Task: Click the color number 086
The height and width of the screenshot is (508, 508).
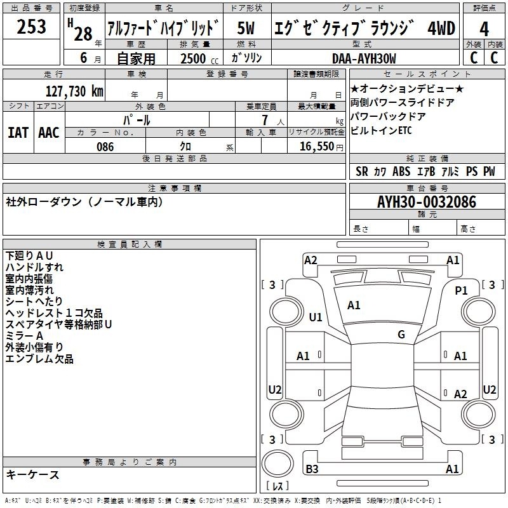Action: click(105, 147)
